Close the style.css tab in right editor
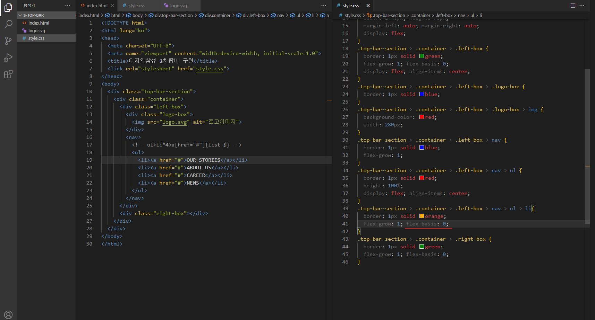 (x=368, y=6)
